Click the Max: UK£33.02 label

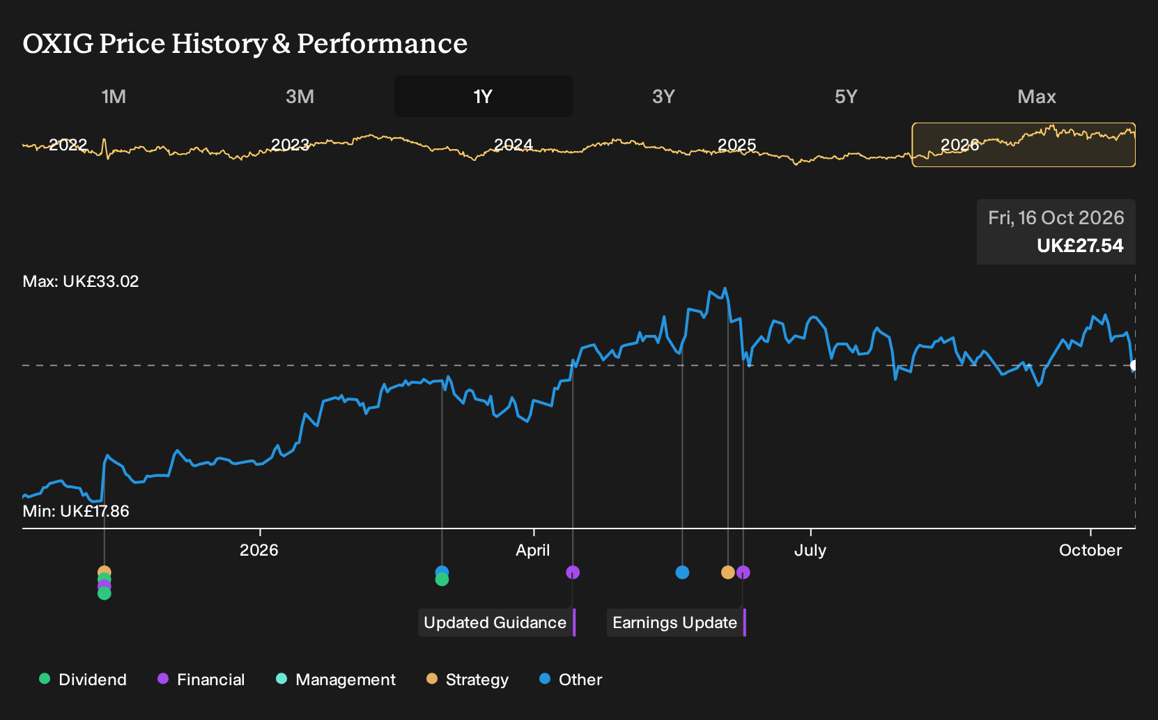pyautogui.click(x=81, y=281)
